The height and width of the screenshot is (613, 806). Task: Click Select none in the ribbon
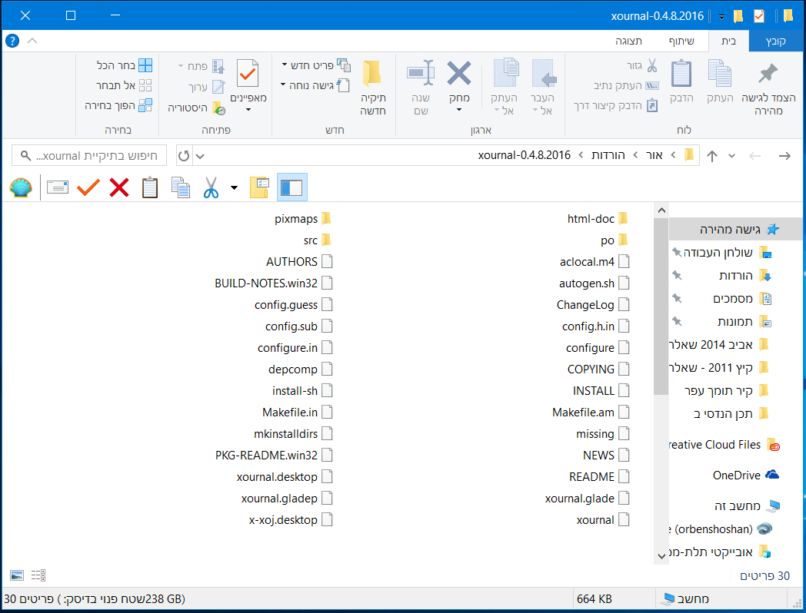pyautogui.click(x=123, y=85)
